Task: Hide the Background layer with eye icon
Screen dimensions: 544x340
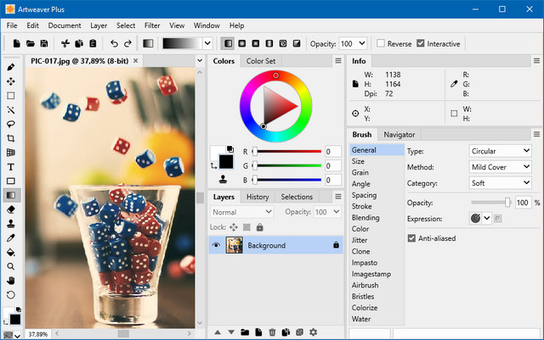Action: pos(216,245)
